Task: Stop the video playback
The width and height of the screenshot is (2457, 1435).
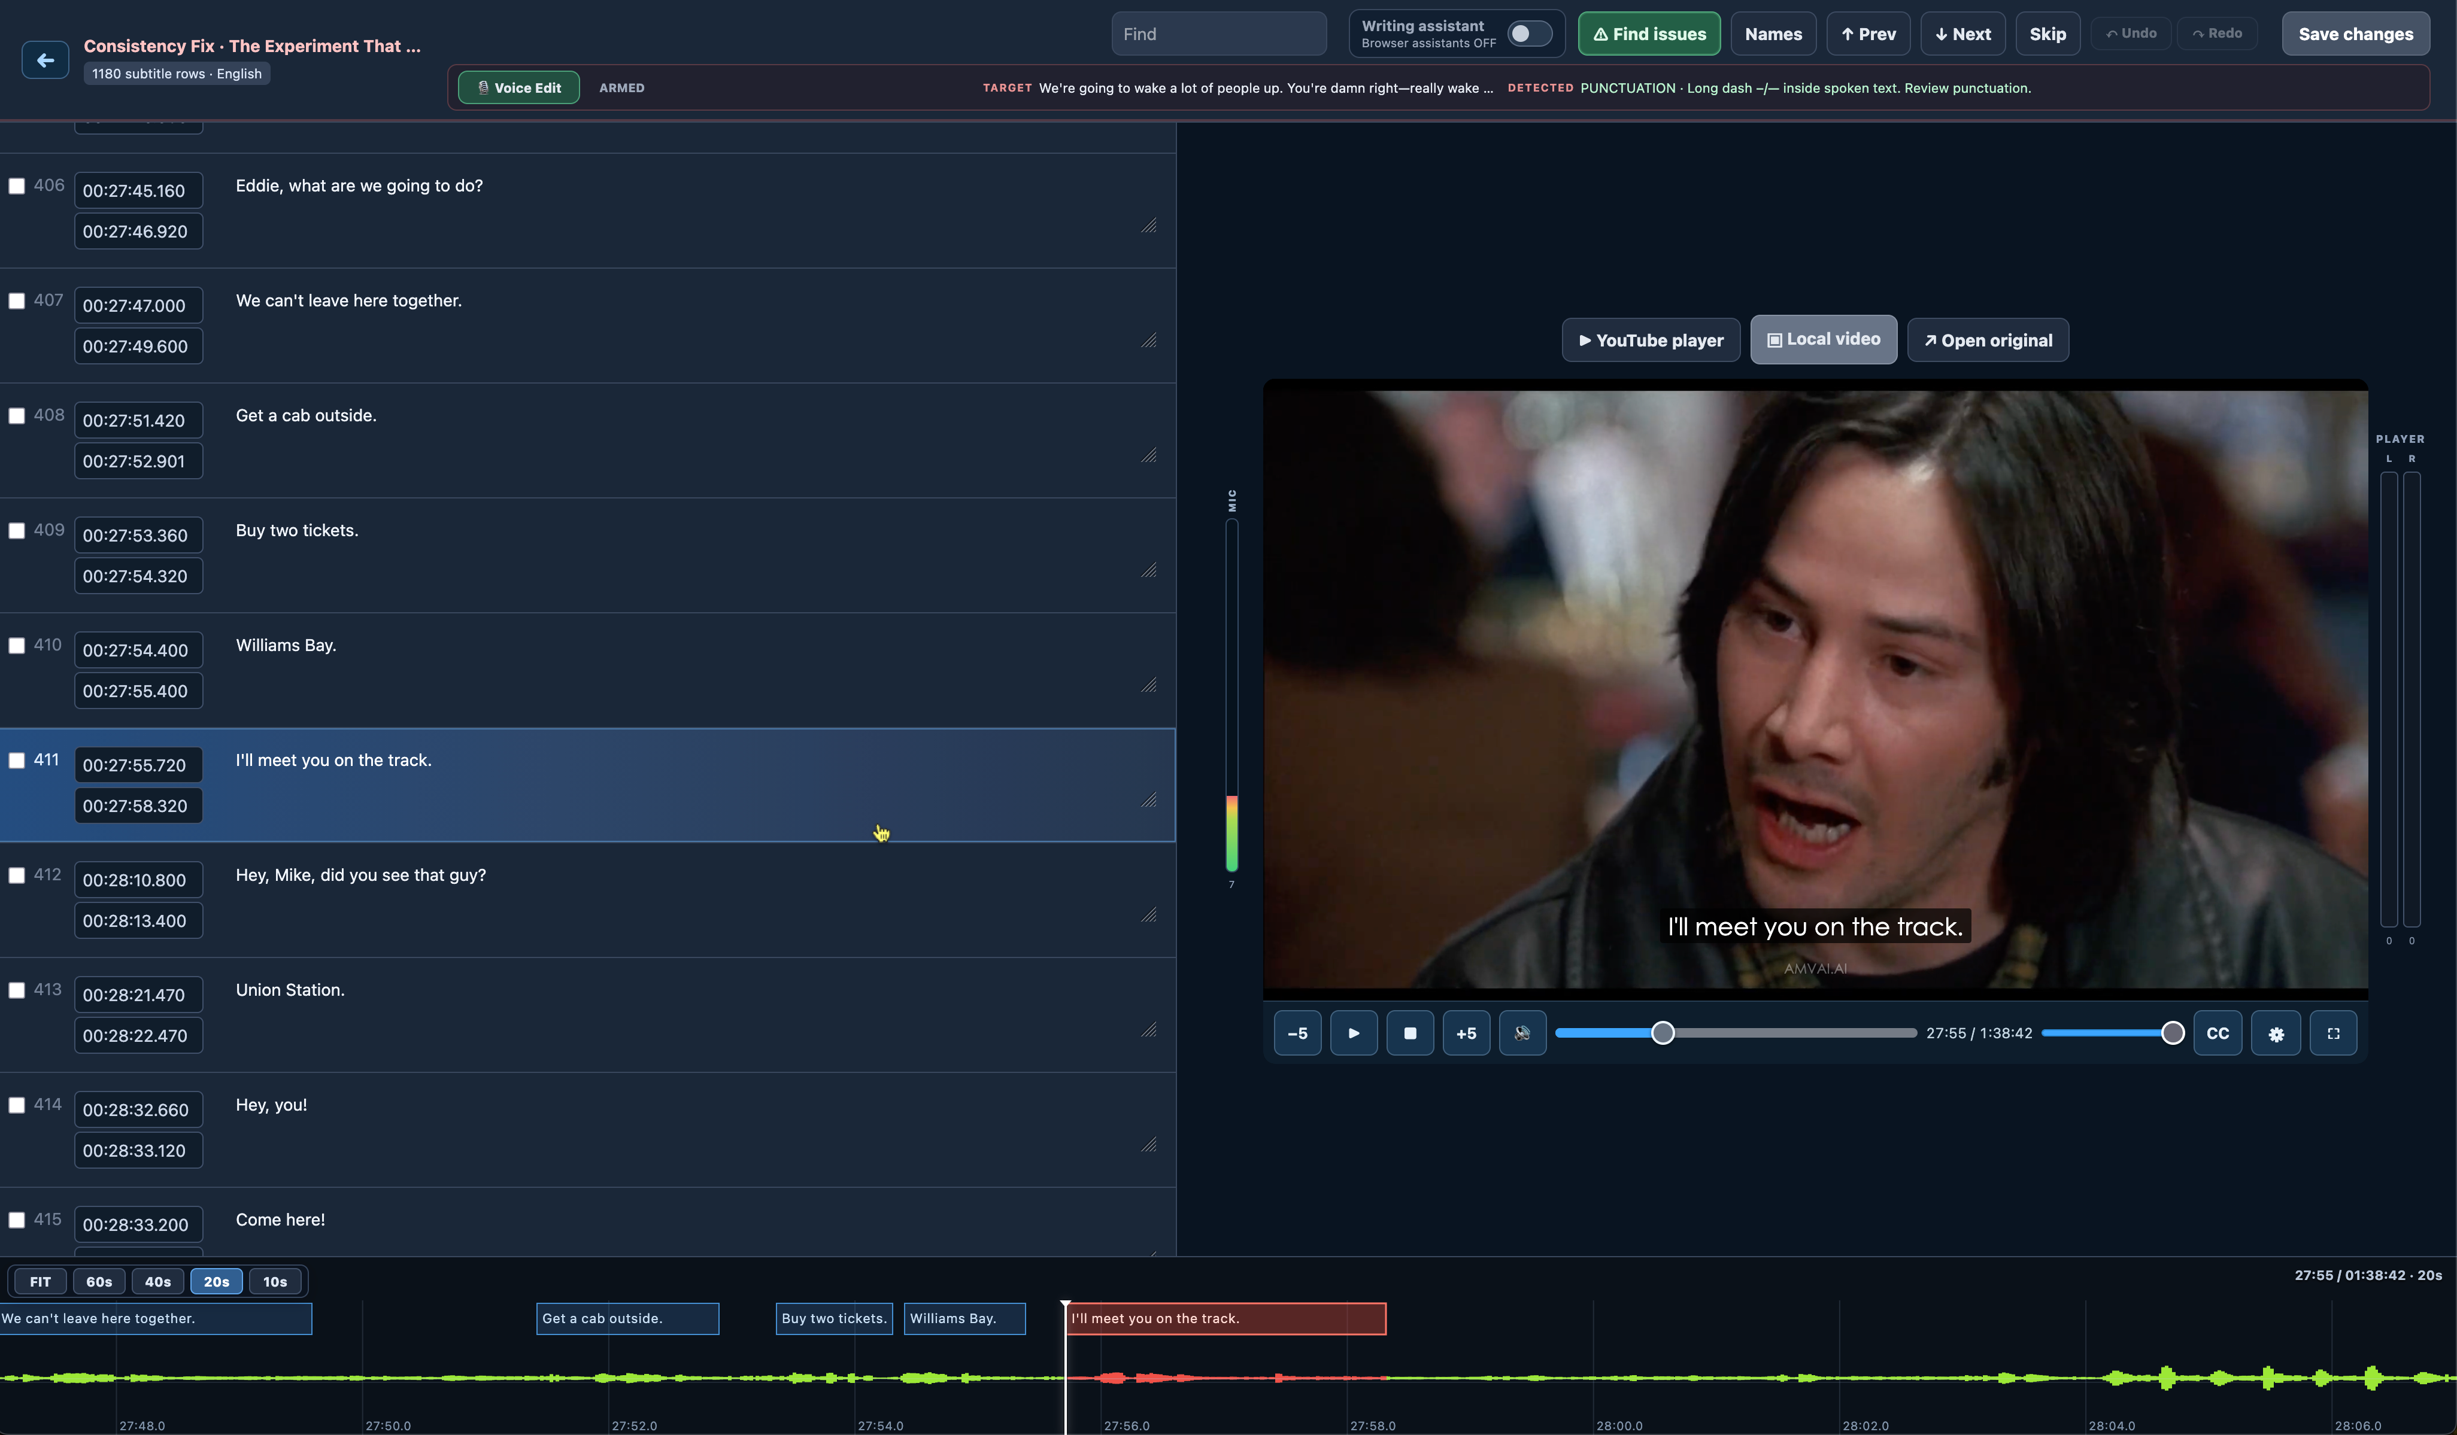Action: (x=1410, y=1033)
